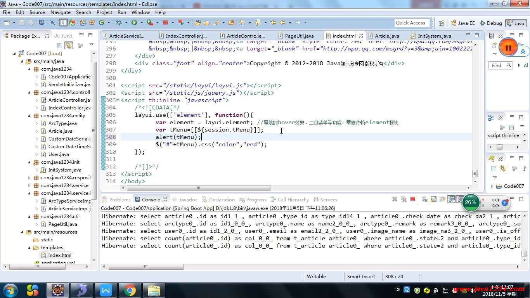Click Collapse All in Package Explorer
Viewport: 530px width, 298px height.
click(x=59, y=45)
